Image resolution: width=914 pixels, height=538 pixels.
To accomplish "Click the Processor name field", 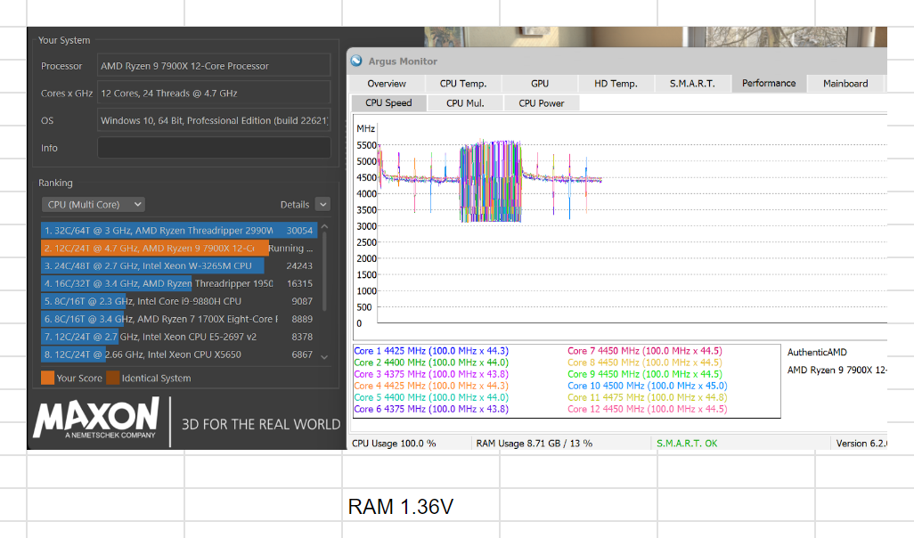I will [214, 65].
